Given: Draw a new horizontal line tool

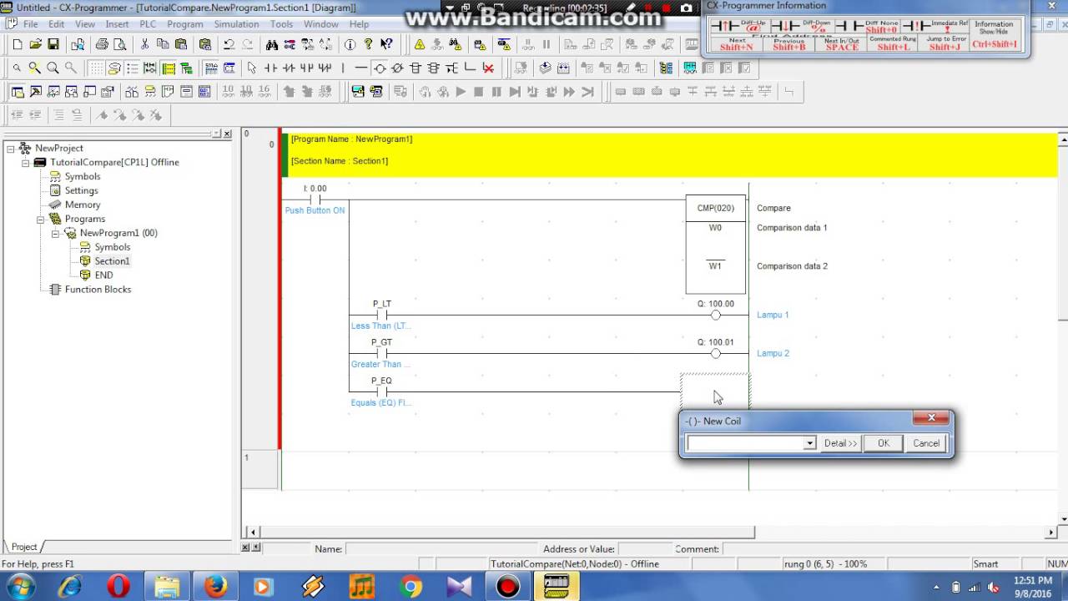Looking at the screenshot, I should tap(360, 68).
